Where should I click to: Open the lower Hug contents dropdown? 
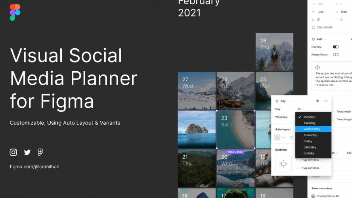(312, 168)
